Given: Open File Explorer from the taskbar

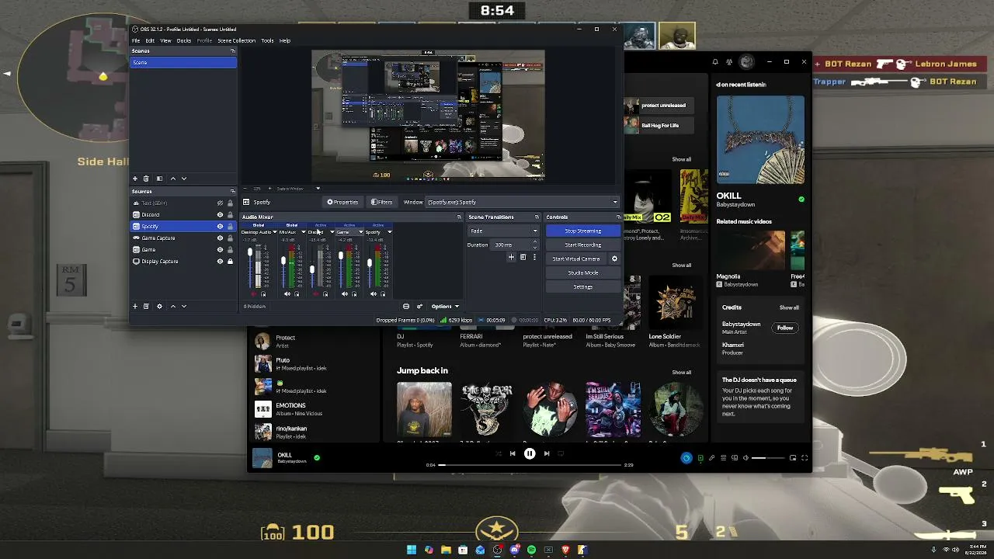Looking at the screenshot, I should pos(446,550).
